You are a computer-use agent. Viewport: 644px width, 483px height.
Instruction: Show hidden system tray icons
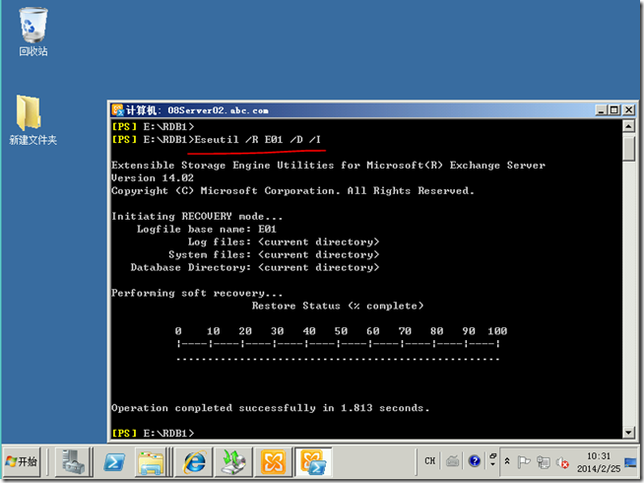click(x=507, y=461)
